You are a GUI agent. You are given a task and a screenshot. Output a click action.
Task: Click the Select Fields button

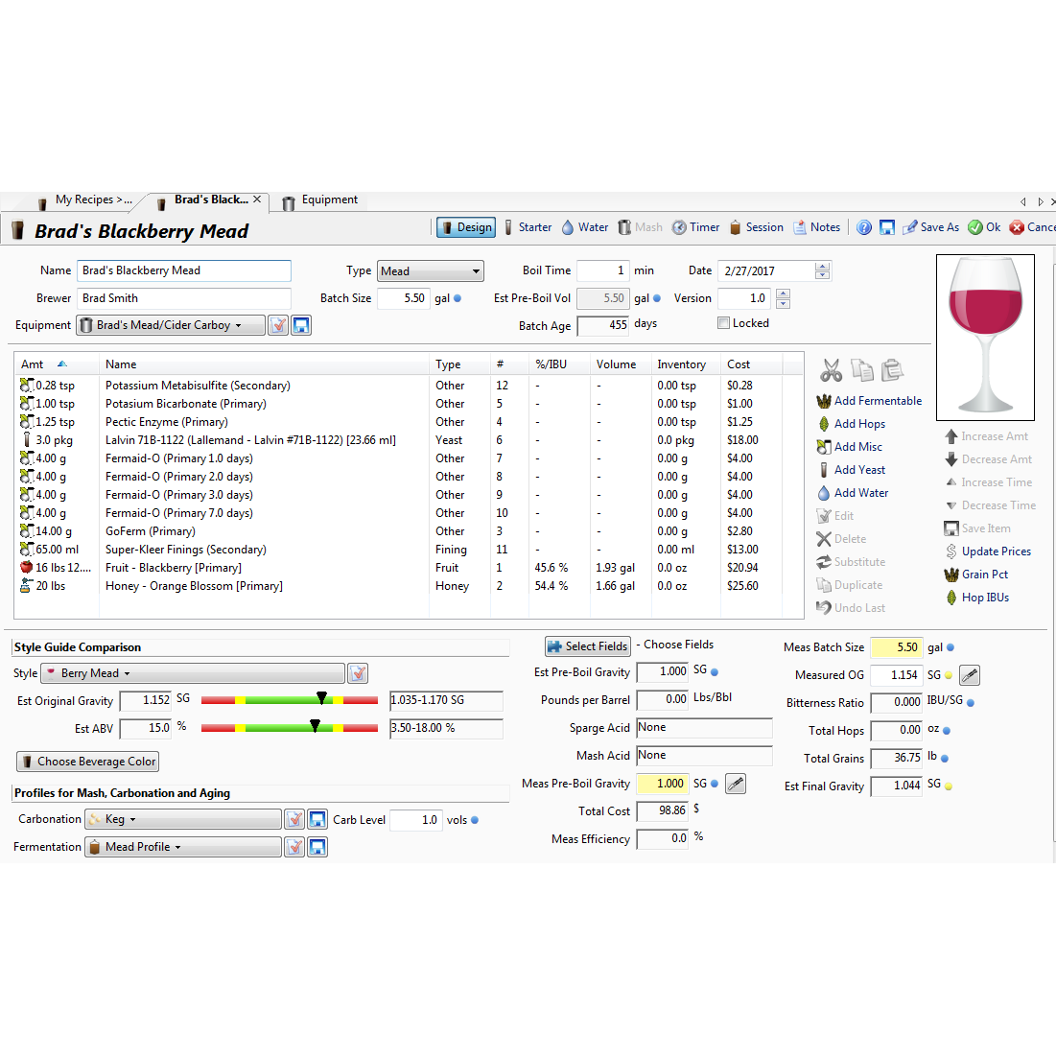tap(587, 646)
